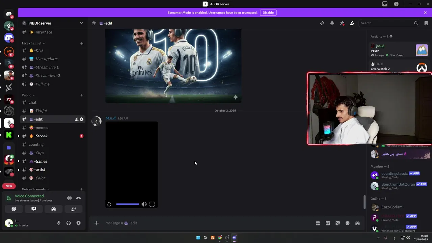Open notification settings bell icon
Viewport: 432px width, 243px height.
tap(332, 23)
